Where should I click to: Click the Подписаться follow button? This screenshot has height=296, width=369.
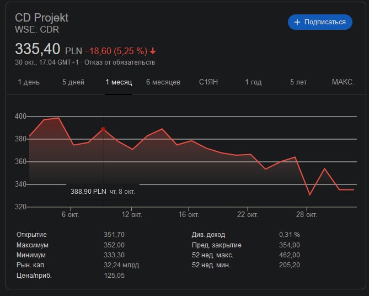(320, 22)
